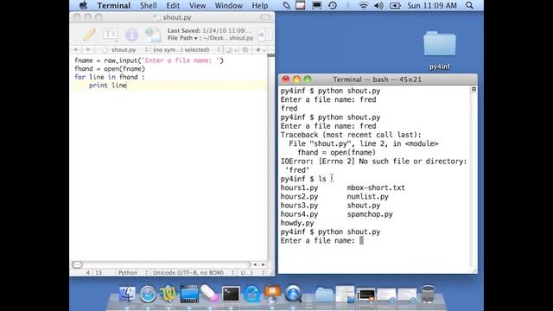Open the Window menu
This screenshot has height=311, width=553.
tap(228, 5)
